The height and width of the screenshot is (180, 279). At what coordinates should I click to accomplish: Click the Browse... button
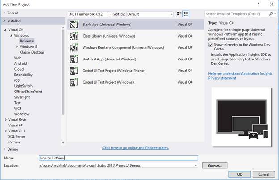tap(215, 165)
